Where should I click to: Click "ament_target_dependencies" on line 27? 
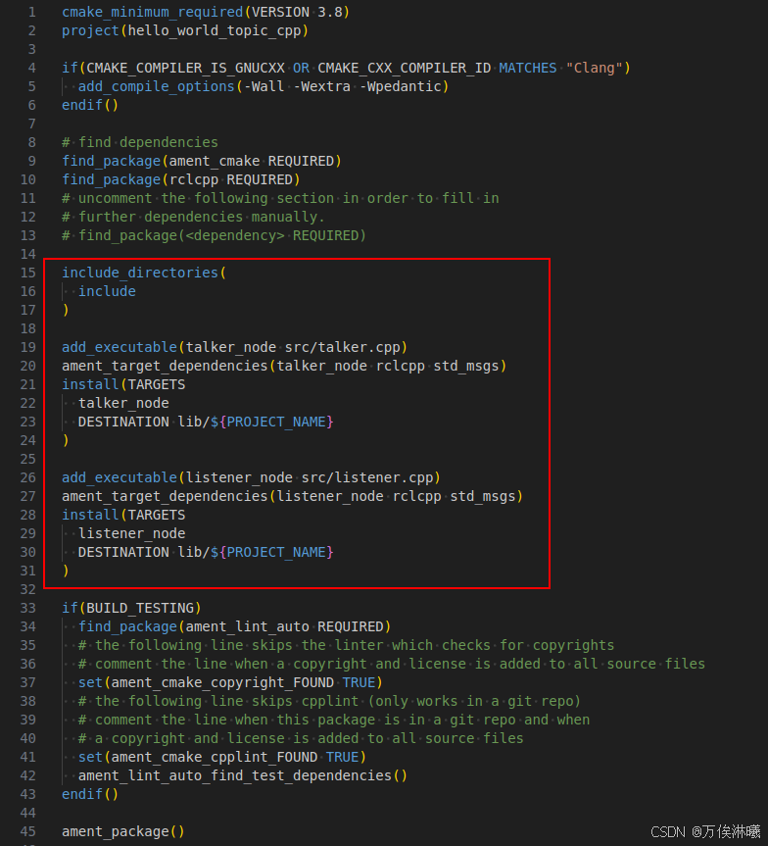[165, 496]
